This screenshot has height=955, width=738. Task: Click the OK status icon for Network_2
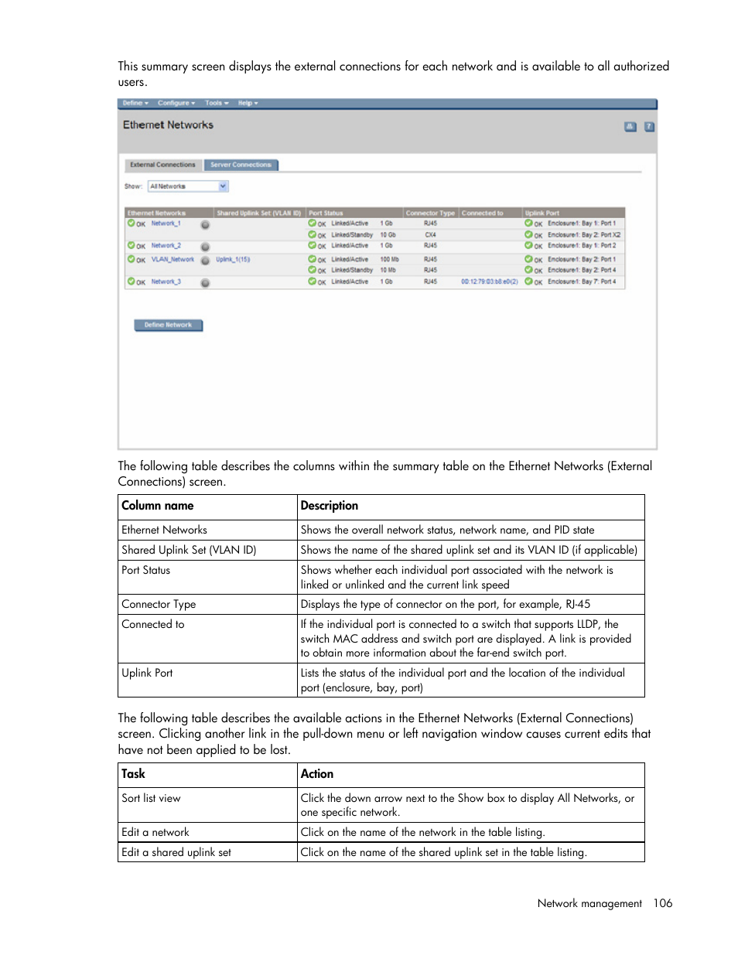pos(132,246)
